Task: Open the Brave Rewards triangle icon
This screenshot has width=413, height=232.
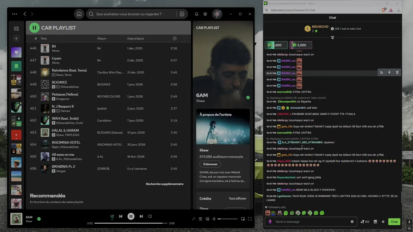Action: click(391, 10)
